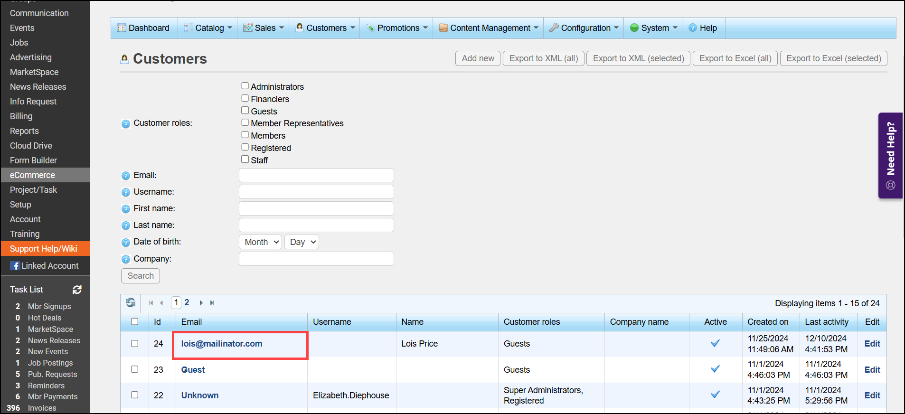Open the Day dropdown for date of birth
This screenshot has height=414, width=905.
click(302, 242)
